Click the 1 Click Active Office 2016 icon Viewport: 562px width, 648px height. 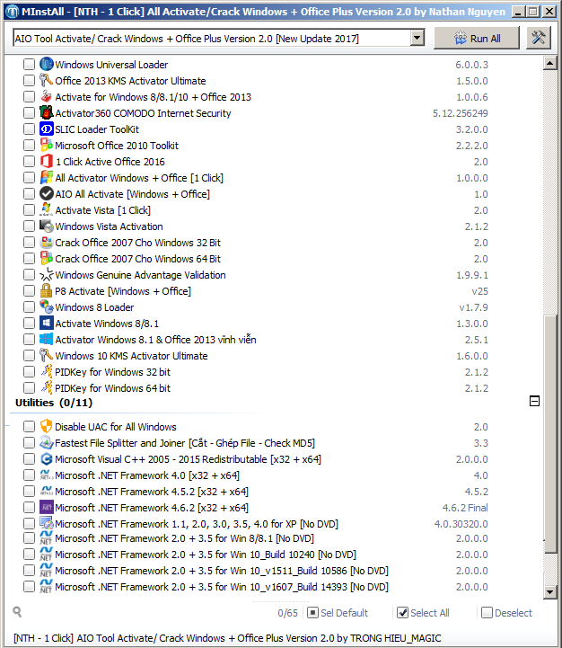(47, 161)
